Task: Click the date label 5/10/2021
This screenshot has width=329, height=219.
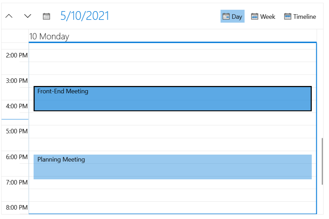Action: (85, 16)
